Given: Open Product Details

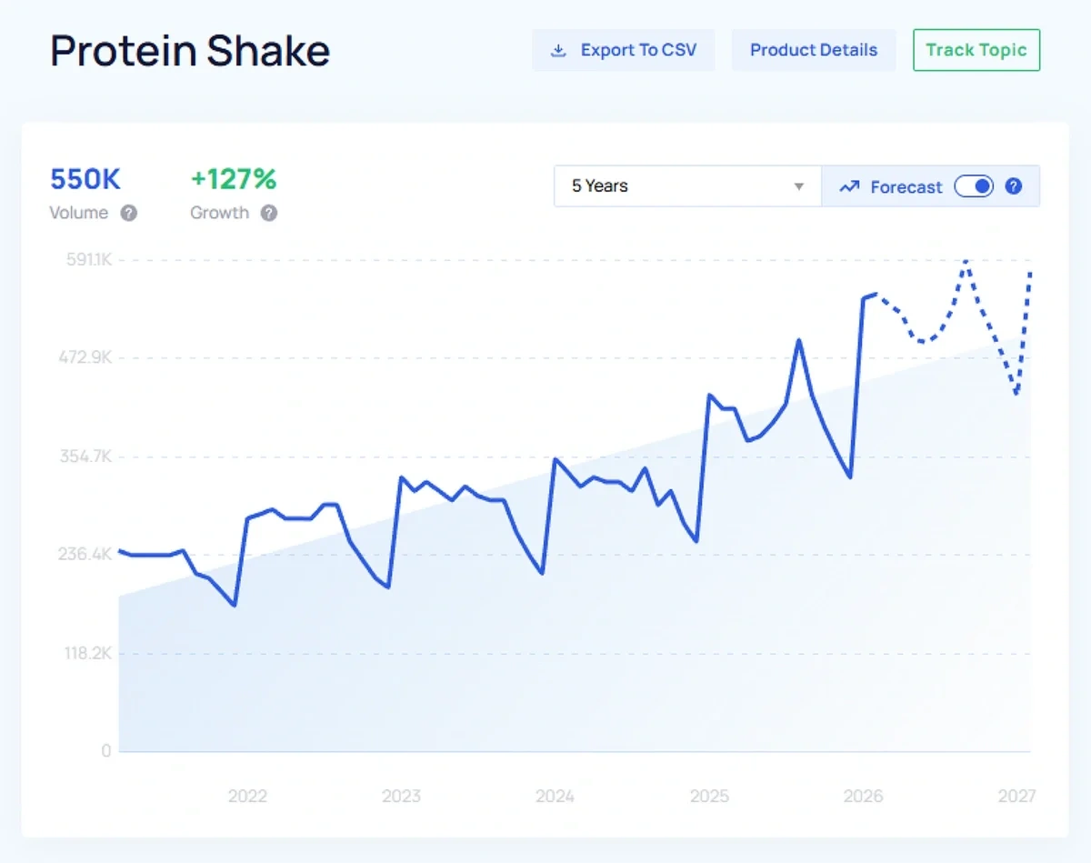Looking at the screenshot, I should click(x=813, y=50).
